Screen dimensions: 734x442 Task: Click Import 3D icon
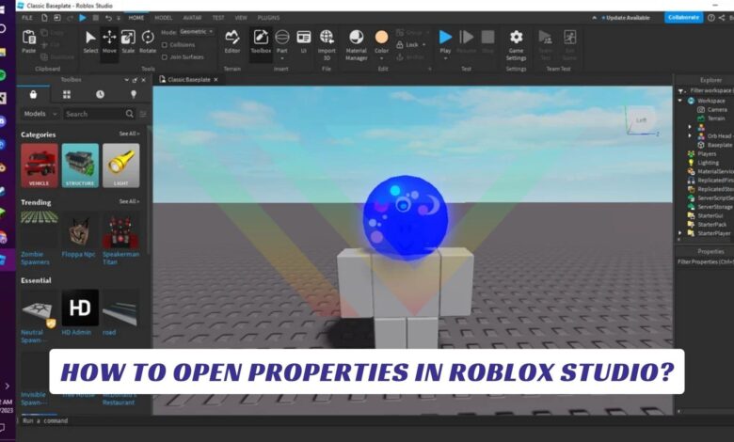coord(327,37)
